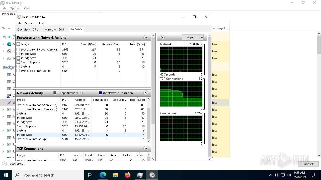This screenshot has height=180, width=321.
Task: Hide the graphs pane using arrow button
Action: [x=162, y=37]
